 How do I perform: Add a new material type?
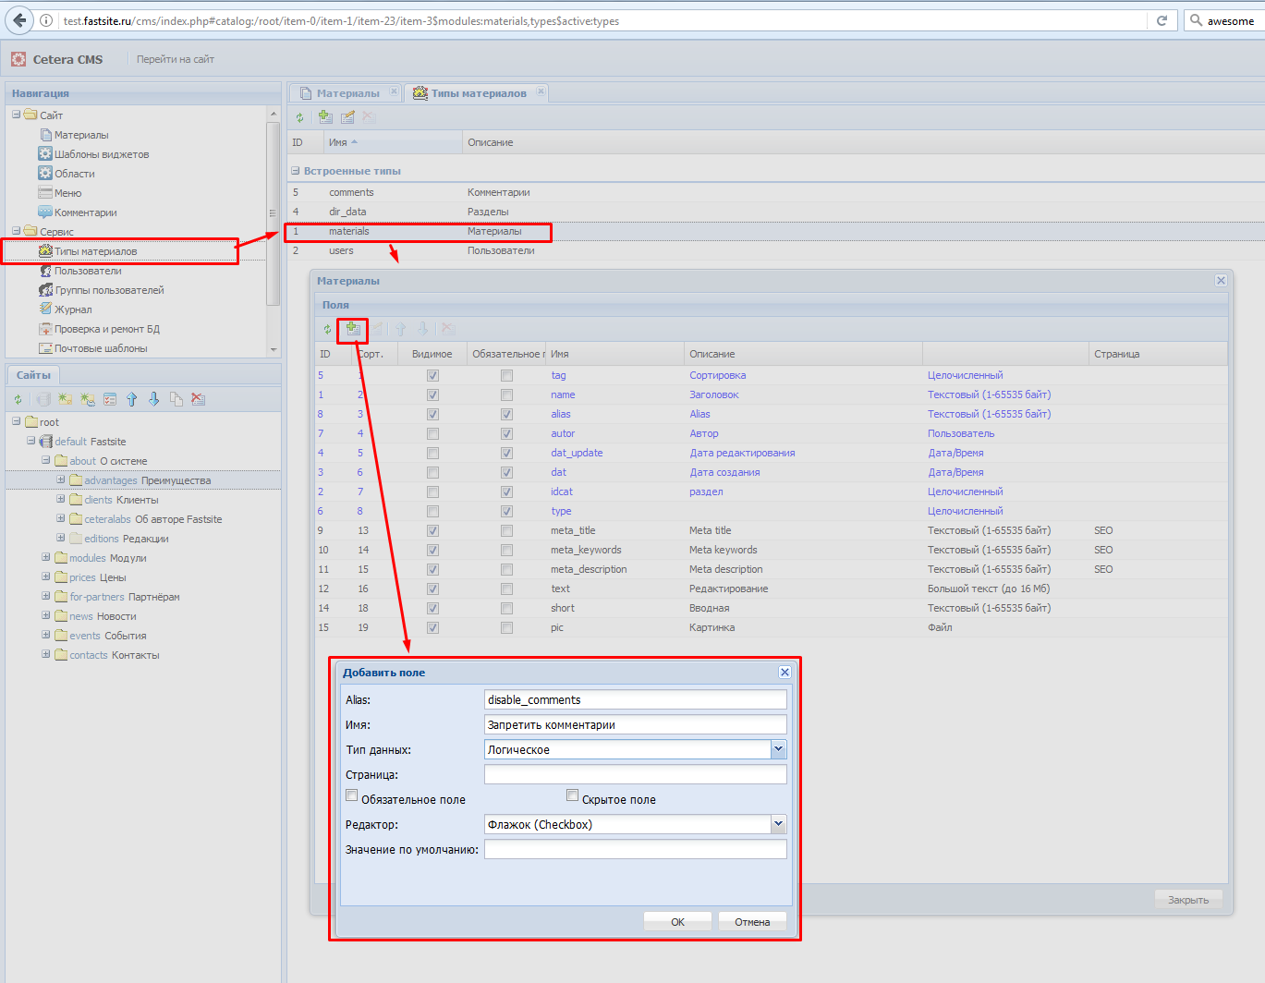point(325,117)
